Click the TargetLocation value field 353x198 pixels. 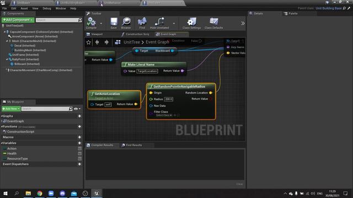click(x=147, y=71)
